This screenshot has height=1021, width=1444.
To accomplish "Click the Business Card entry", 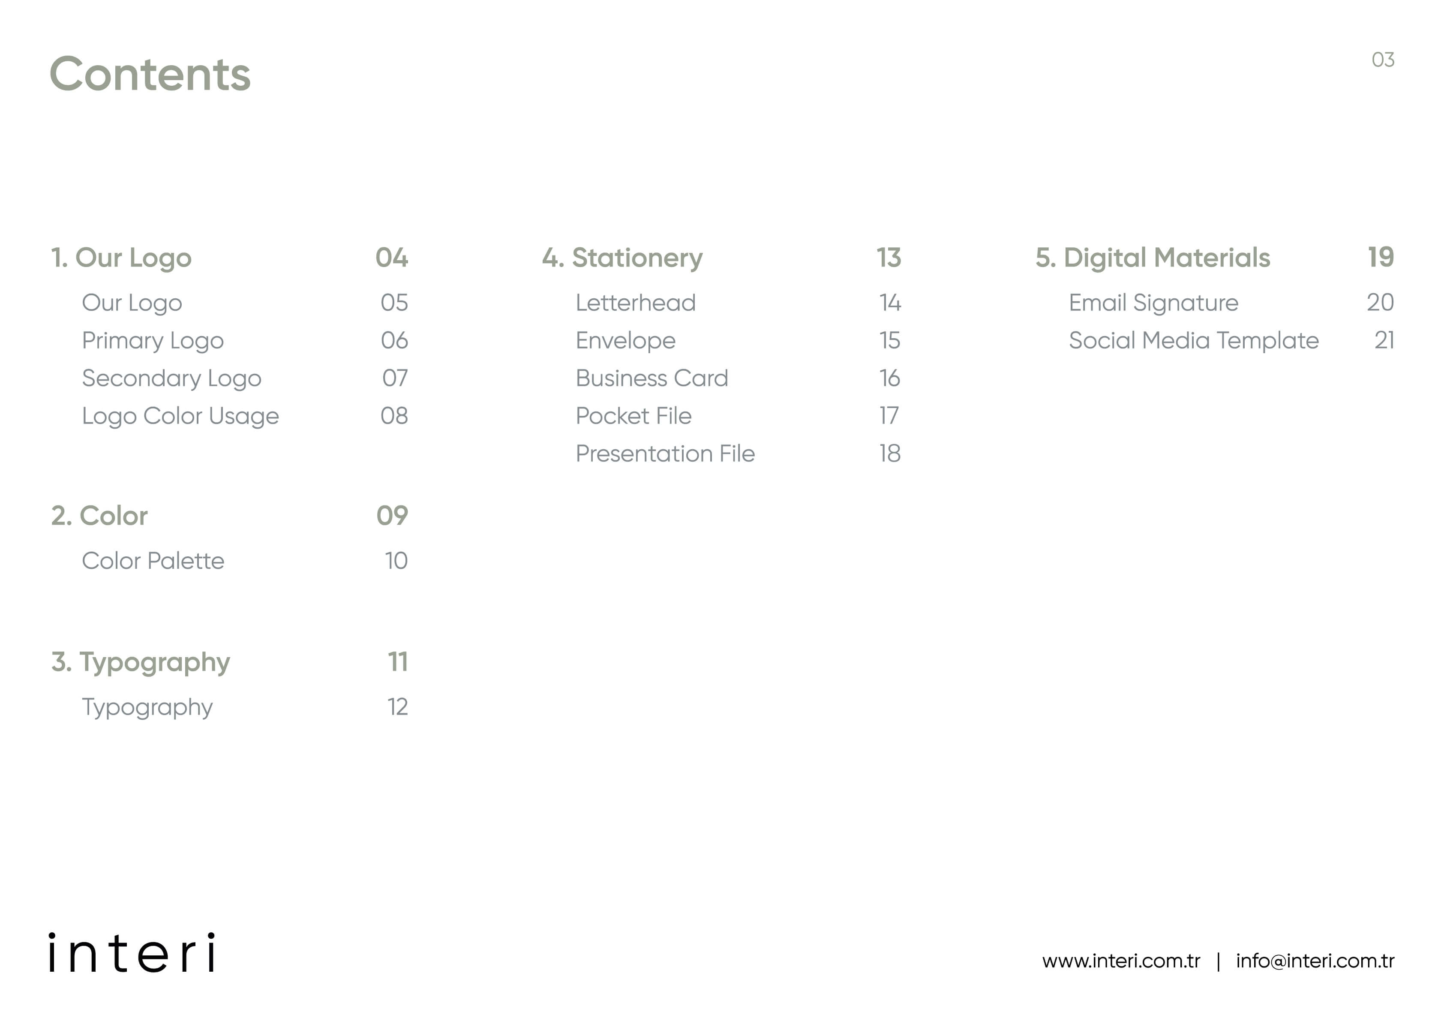I will pos(652,379).
